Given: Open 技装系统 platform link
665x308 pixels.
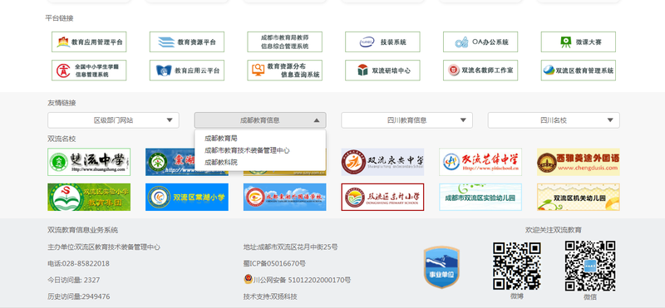Looking at the screenshot, I should point(382,42).
